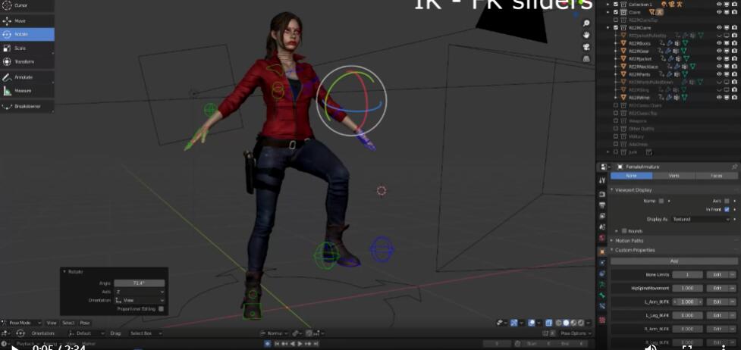Enable the Name checkbox in Viewport Display
Viewport: 741px width, 350px height.
point(661,201)
